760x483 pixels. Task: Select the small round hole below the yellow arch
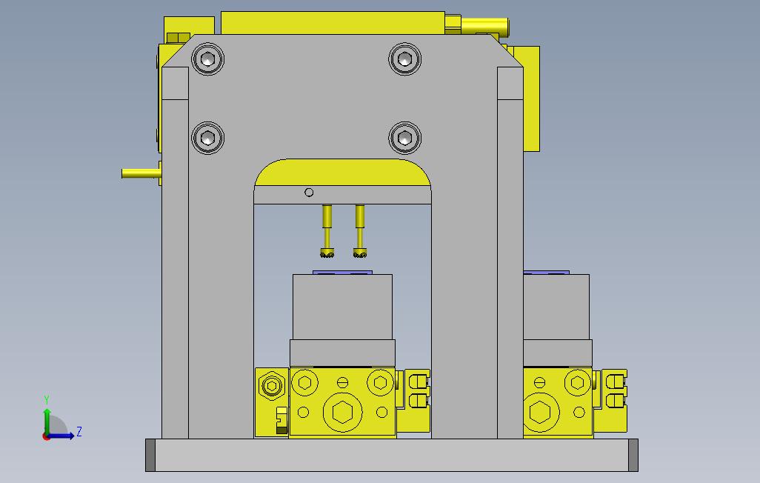tap(309, 193)
